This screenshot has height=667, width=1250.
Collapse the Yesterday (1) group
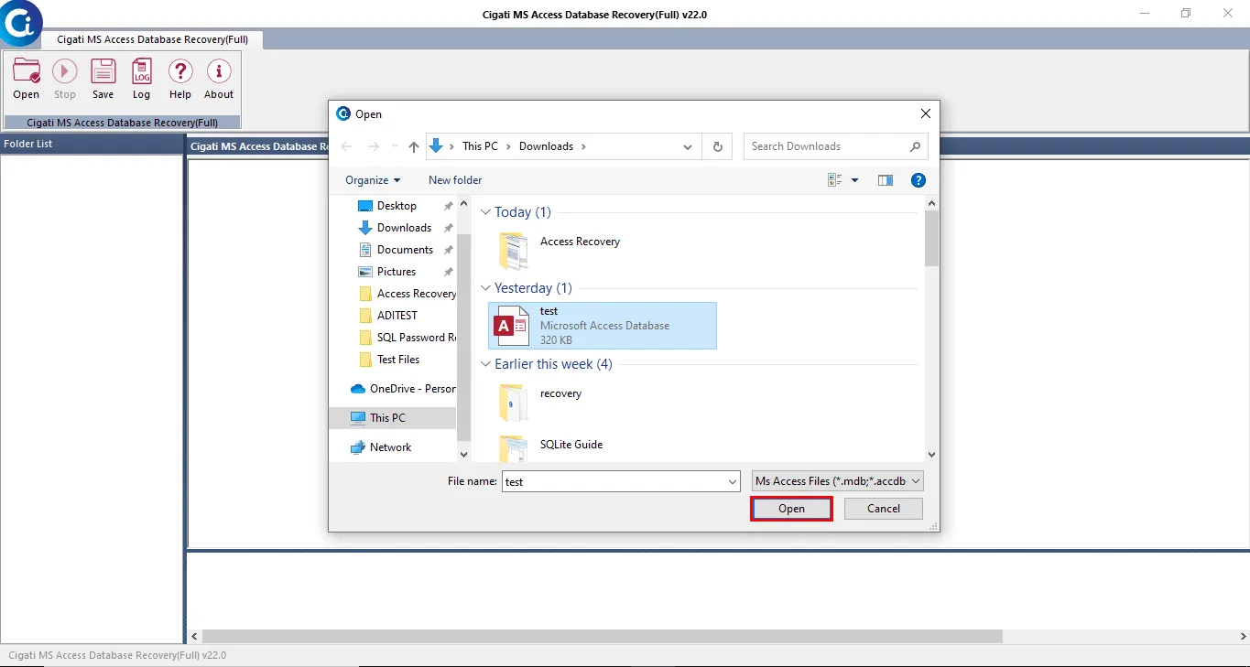point(486,288)
